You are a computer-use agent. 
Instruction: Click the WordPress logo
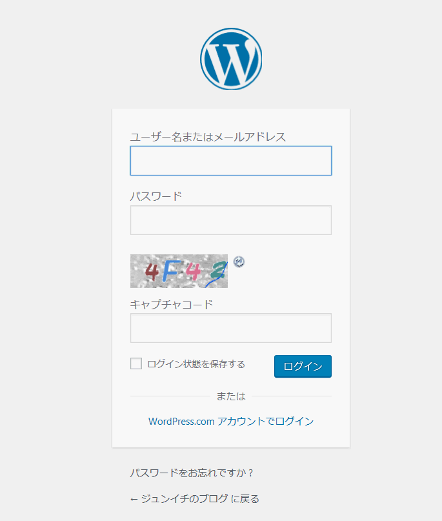click(x=231, y=59)
